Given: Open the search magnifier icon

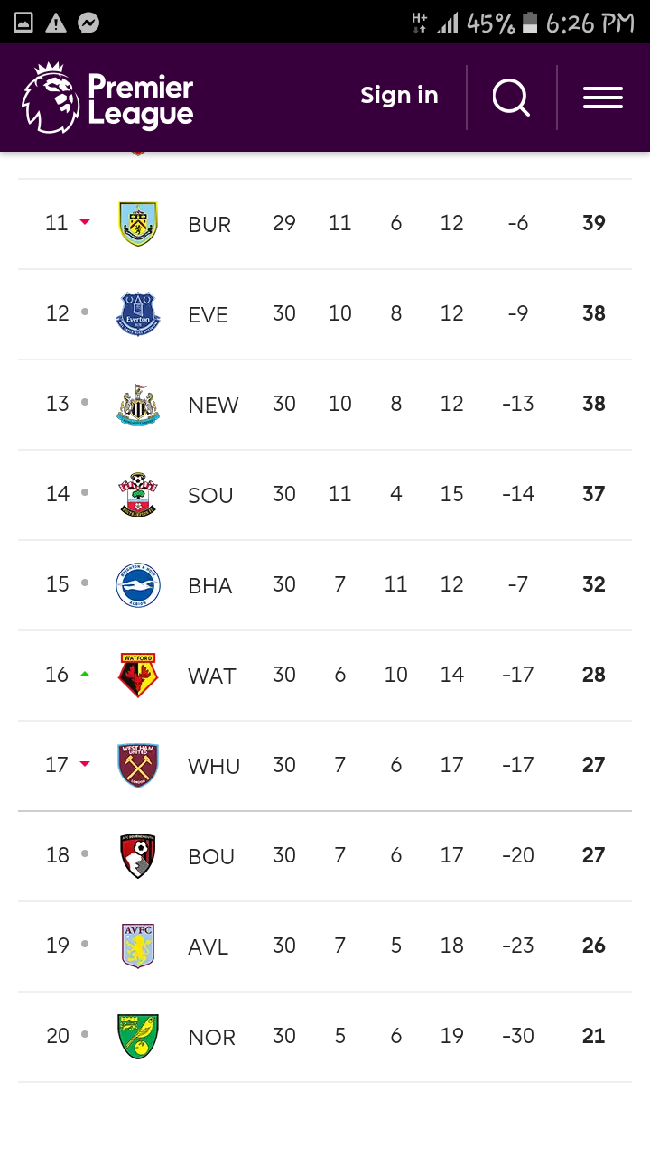Looking at the screenshot, I should click(x=511, y=97).
